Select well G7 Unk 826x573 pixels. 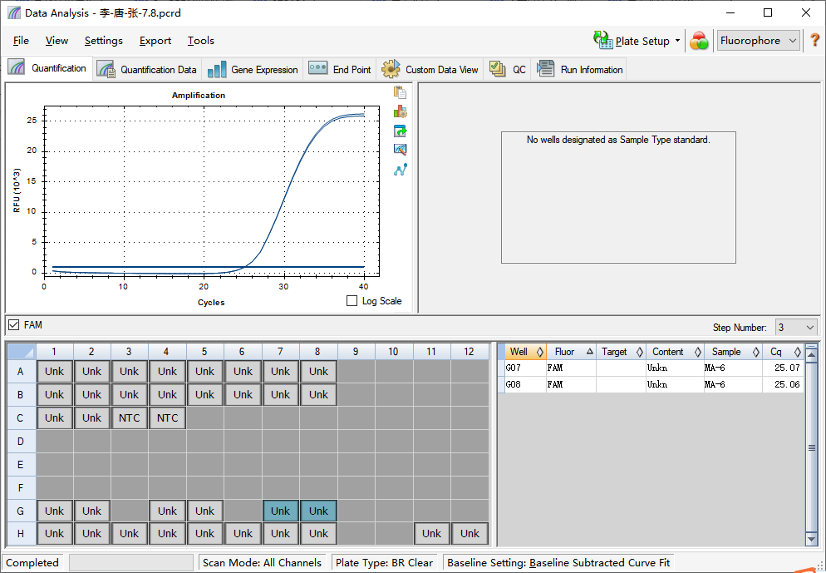pos(280,511)
